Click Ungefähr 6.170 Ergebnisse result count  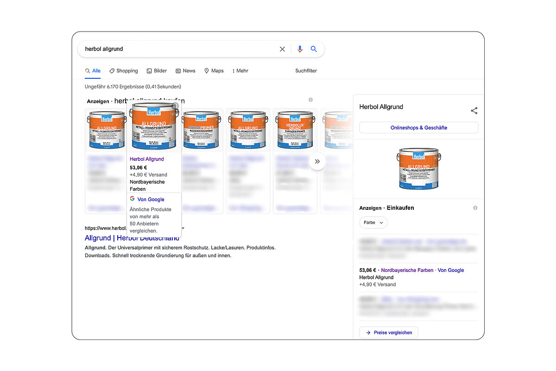[133, 87]
